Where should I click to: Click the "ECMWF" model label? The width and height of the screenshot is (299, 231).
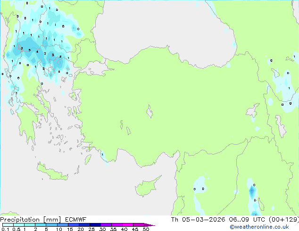pos(76,220)
